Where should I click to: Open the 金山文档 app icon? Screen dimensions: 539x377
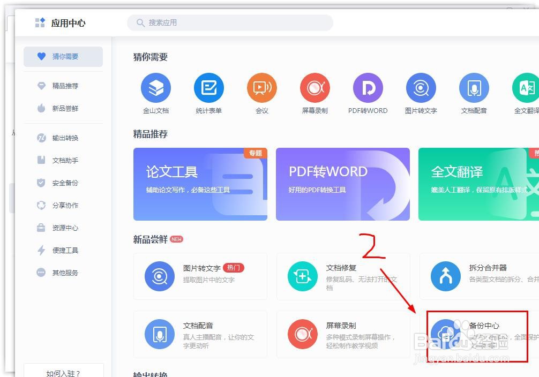156,88
